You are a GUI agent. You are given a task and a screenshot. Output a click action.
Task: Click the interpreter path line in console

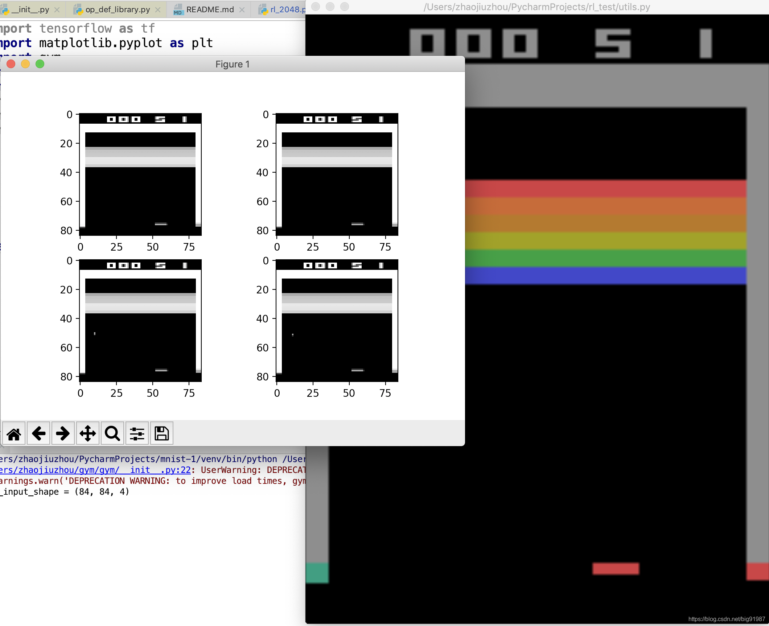tap(152, 459)
